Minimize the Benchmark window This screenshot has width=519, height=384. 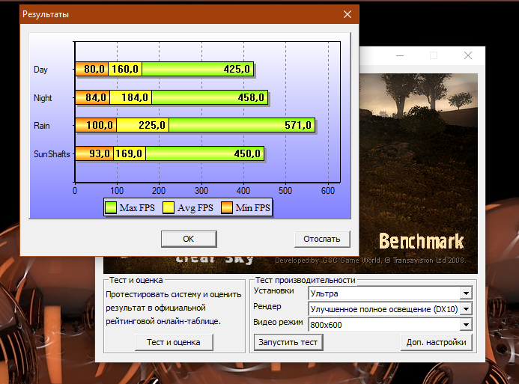400,55
